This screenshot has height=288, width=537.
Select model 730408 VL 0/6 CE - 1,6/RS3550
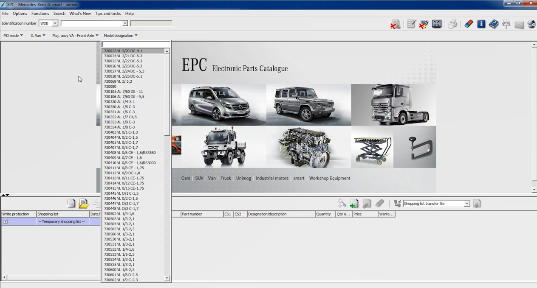[130, 153]
